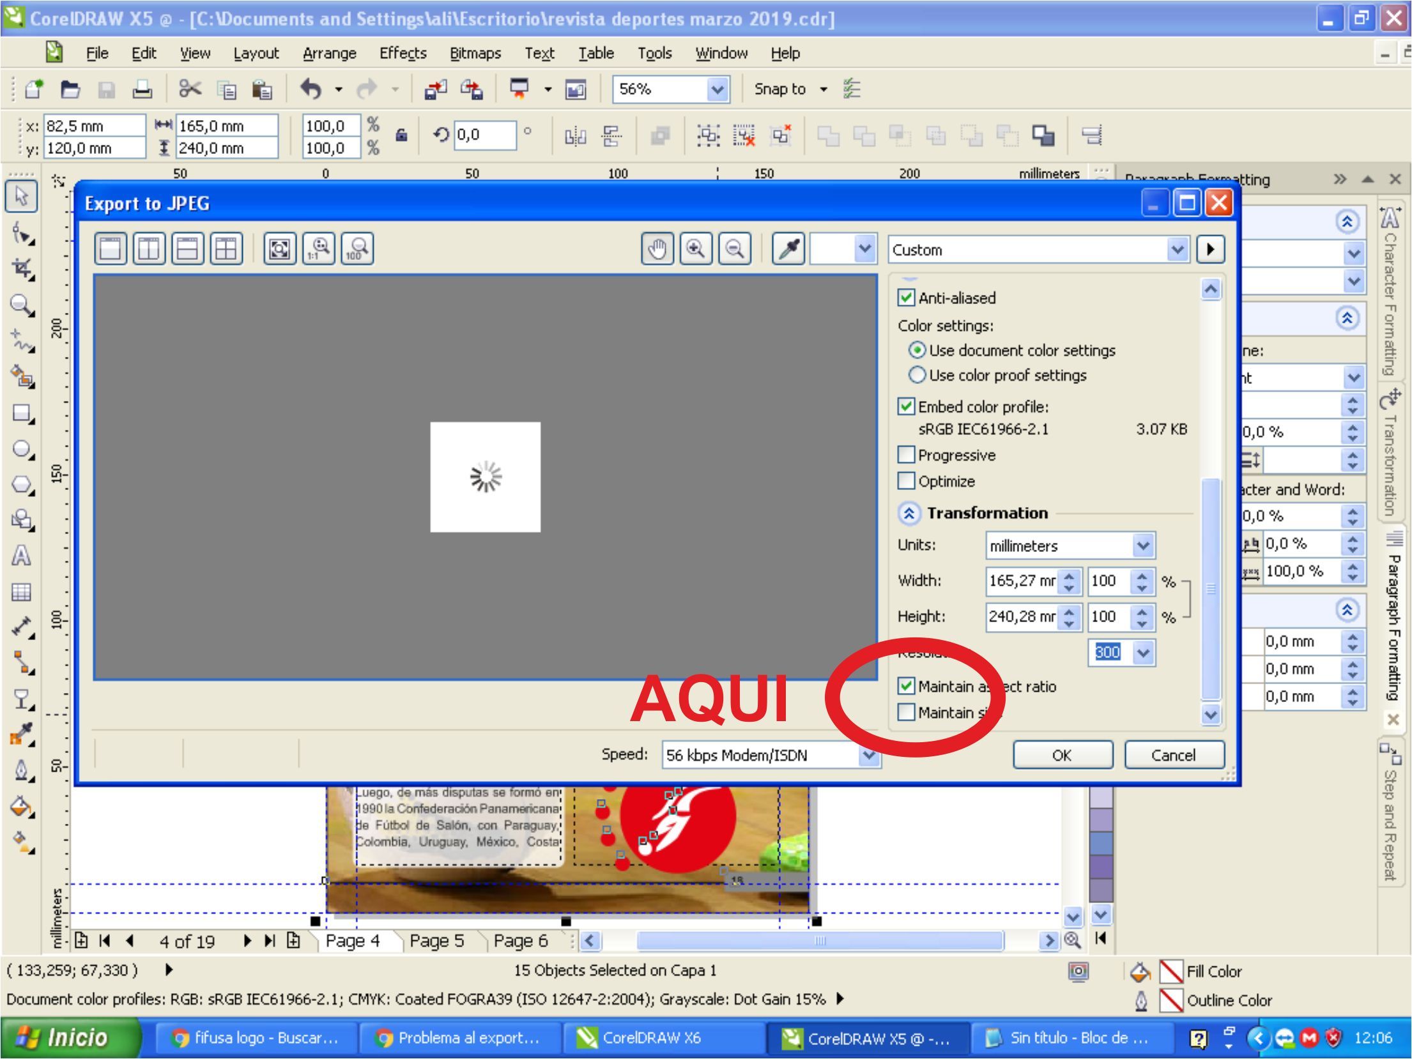This screenshot has width=1412, height=1059.
Task: Select Use document color settings radio
Action: pyautogui.click(x=917, y=350)
